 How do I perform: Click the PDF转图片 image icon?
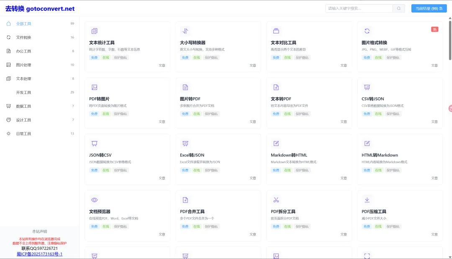tap(94, 87)
